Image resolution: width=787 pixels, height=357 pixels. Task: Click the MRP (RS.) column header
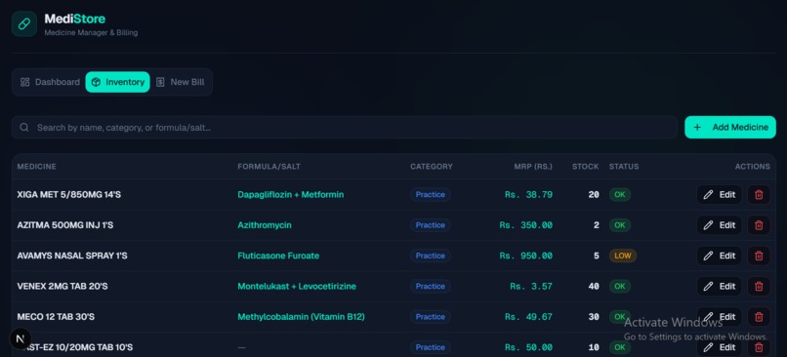[533, 167]
